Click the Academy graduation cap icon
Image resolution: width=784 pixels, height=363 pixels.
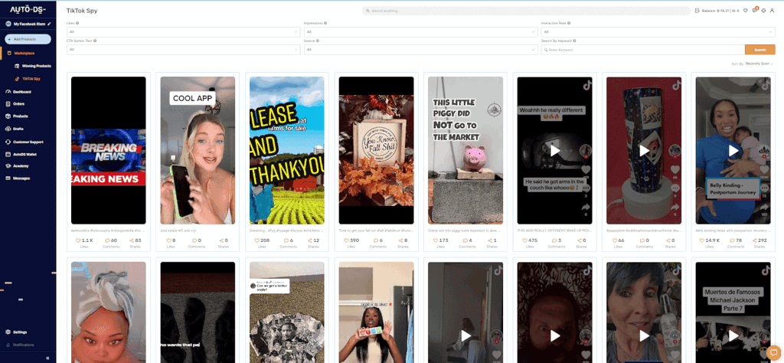(8, 166)
